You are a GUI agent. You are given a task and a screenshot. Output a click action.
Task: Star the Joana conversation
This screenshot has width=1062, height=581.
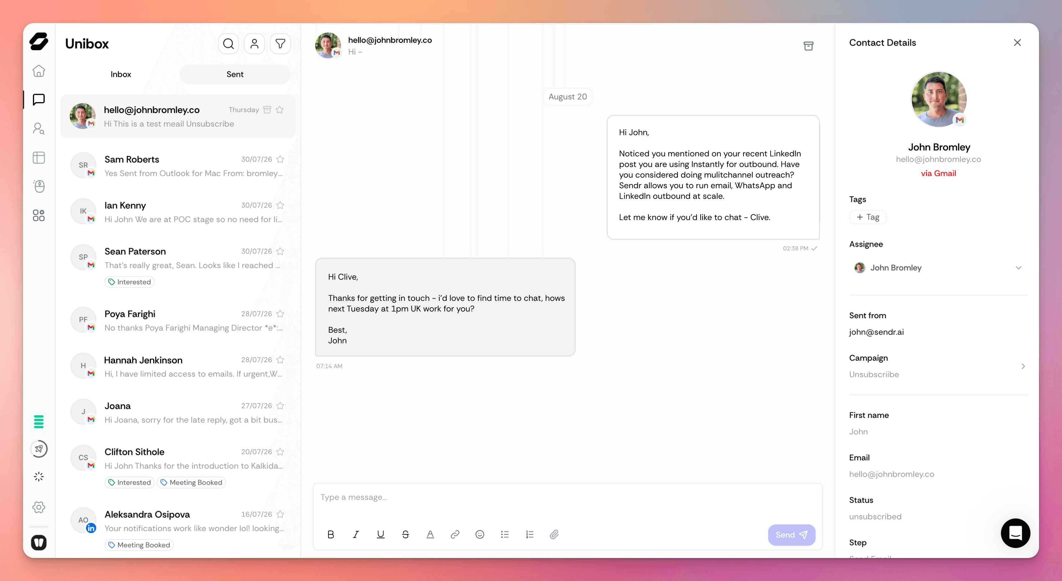[x=280, y=406]
